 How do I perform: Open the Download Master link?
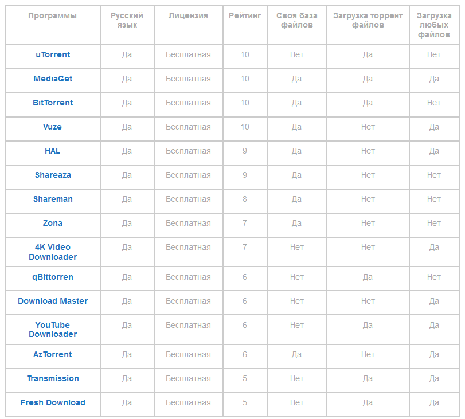53,301
